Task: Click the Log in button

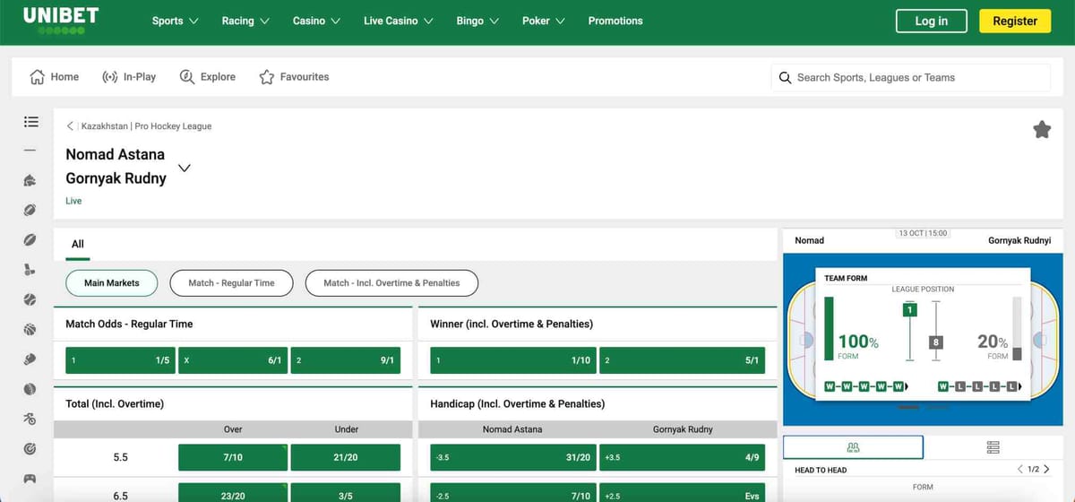Action: pos(932,22)
